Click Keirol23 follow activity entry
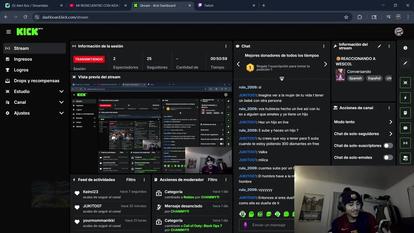The height and width of the screenshot is (233, 414). (x=110, y=194)
